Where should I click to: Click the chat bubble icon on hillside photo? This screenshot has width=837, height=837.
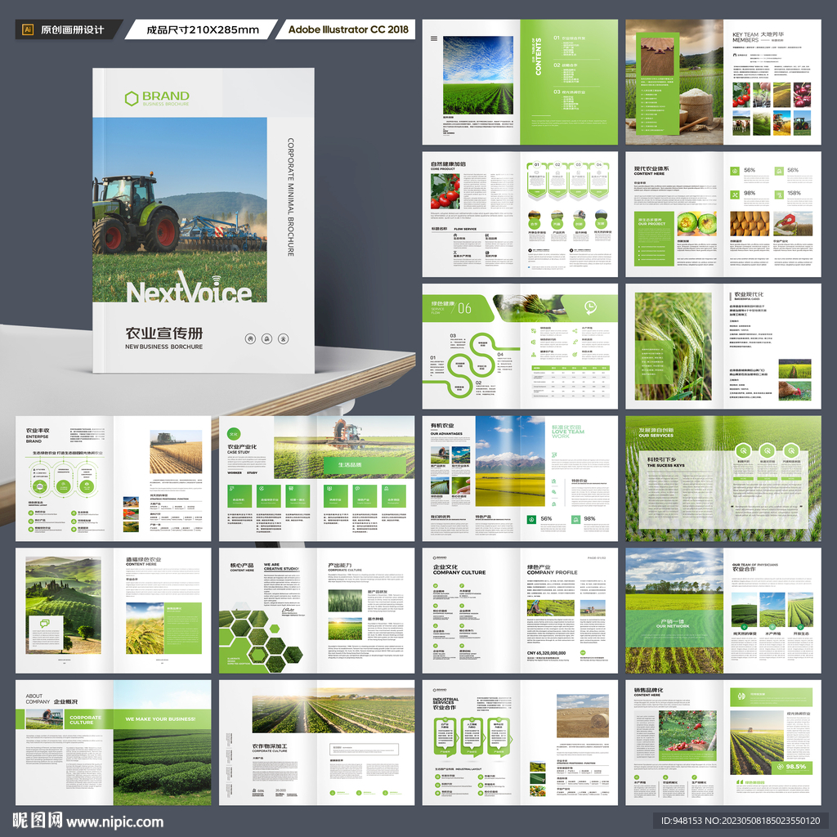(x=45, y=623)
